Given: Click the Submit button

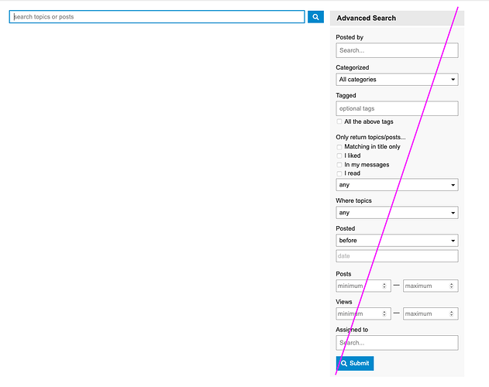Looking at the screenshot, I should (355, 363).
